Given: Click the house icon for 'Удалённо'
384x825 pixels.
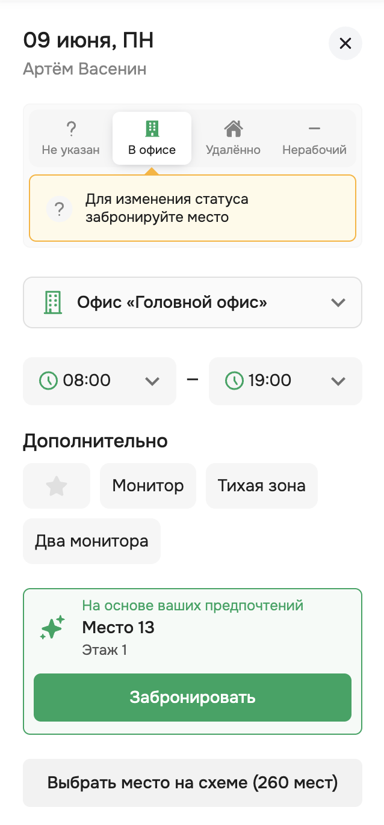Looking at the screenshot, I should click(x=233, y=128).
